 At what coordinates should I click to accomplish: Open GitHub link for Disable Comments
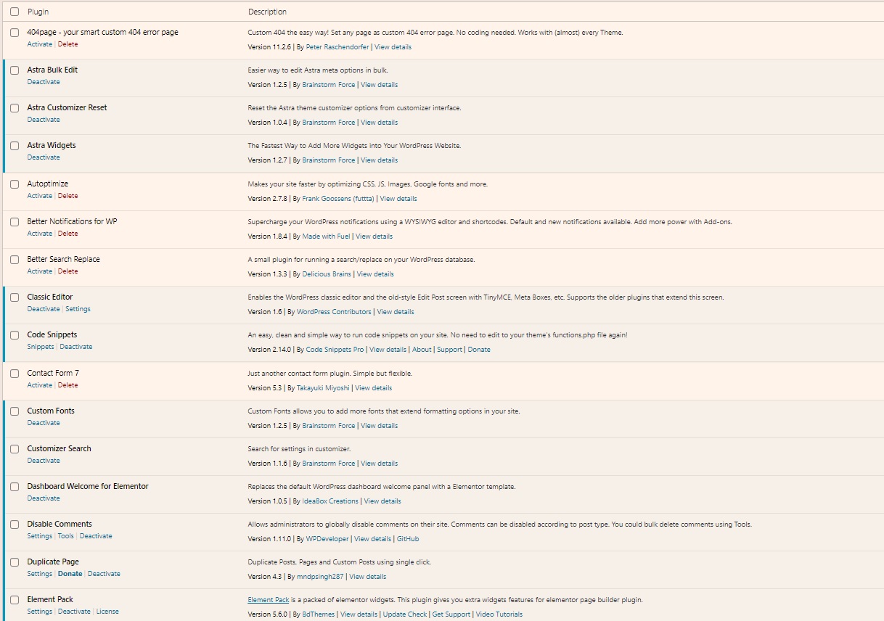pos(408,539)
